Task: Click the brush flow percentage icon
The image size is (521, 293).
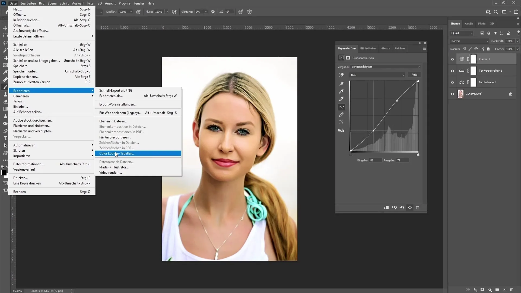Action: point(175,11)
